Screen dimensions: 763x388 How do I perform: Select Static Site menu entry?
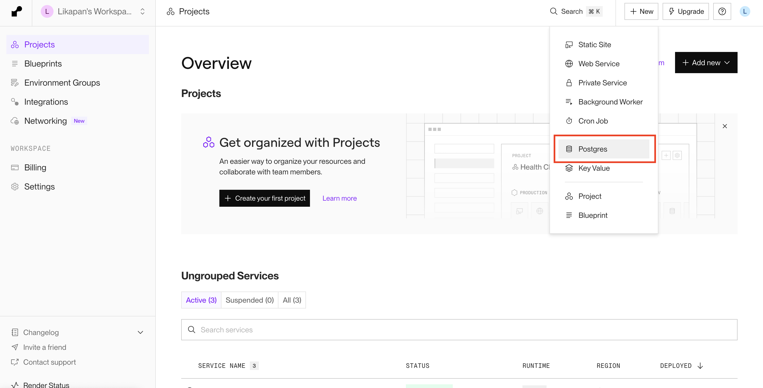594,45
